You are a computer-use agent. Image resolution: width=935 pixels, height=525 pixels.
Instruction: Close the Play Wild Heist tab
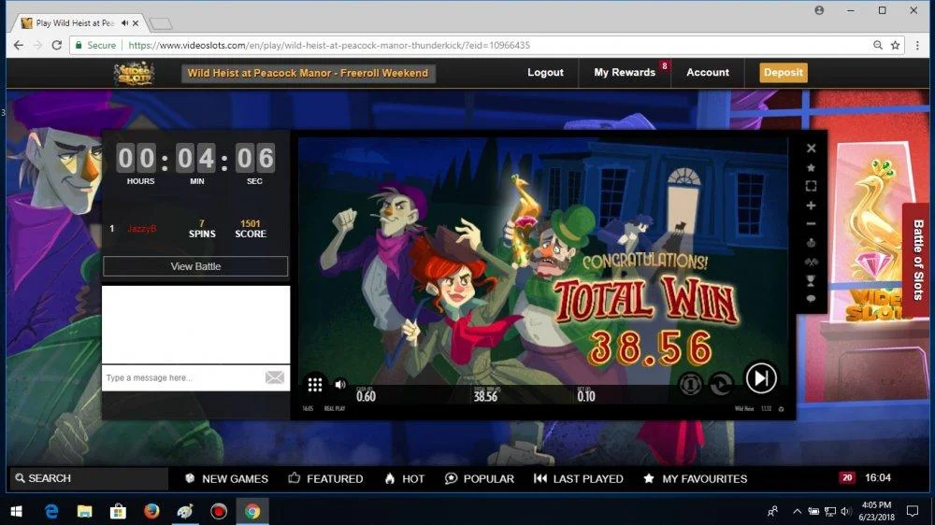(136, 23)
